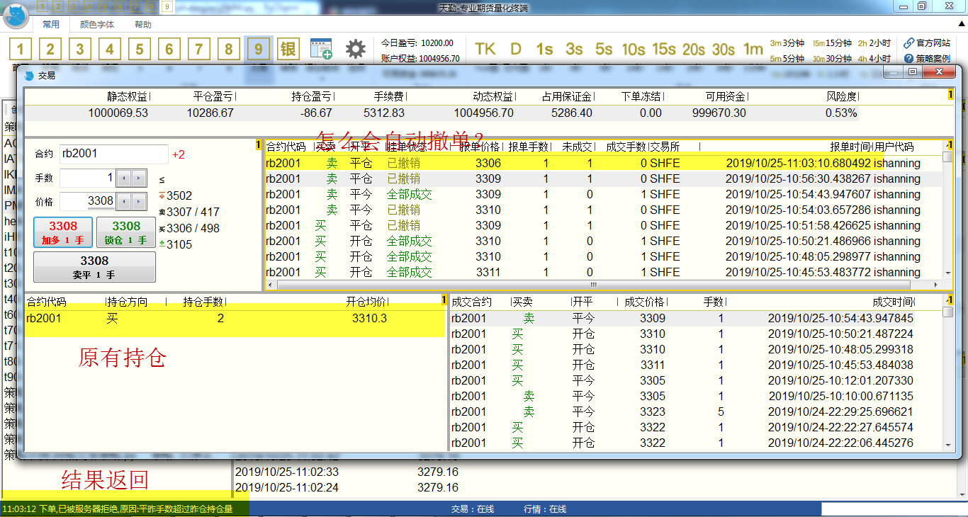Choose the 15s chart period
The height and width of the screenshot is (517, 968).
664,49
